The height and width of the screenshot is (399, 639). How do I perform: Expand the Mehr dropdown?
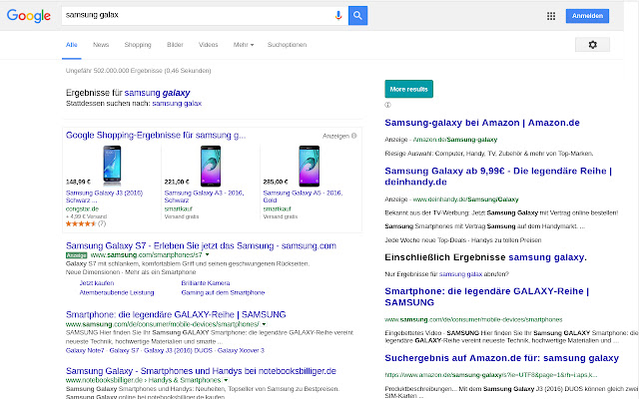(x=244, y=45)
